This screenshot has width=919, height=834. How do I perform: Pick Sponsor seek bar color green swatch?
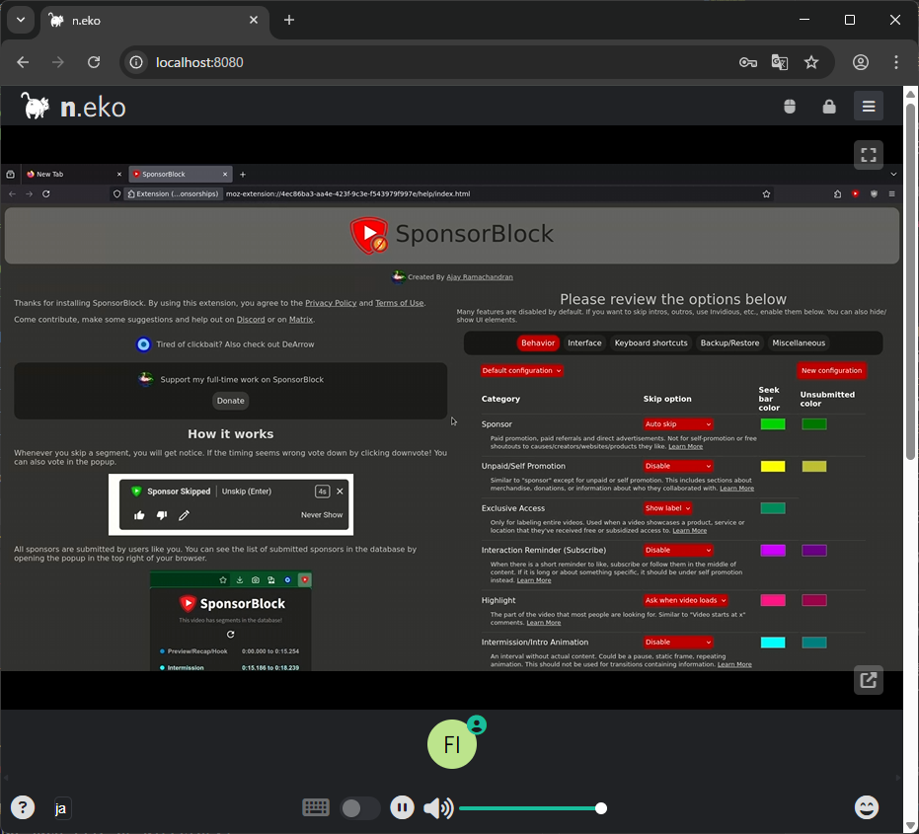tap(773, 423)
